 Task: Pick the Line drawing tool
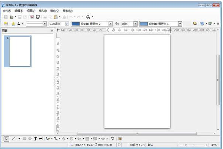click(13, 139)
